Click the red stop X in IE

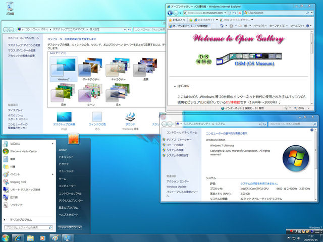click(240, 13)
